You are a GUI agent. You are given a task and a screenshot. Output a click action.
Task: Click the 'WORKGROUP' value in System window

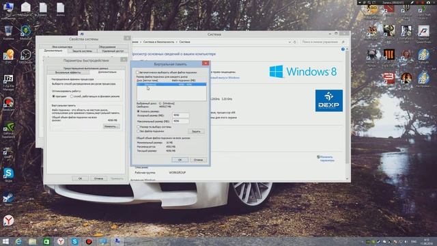[x=178, y=173]
